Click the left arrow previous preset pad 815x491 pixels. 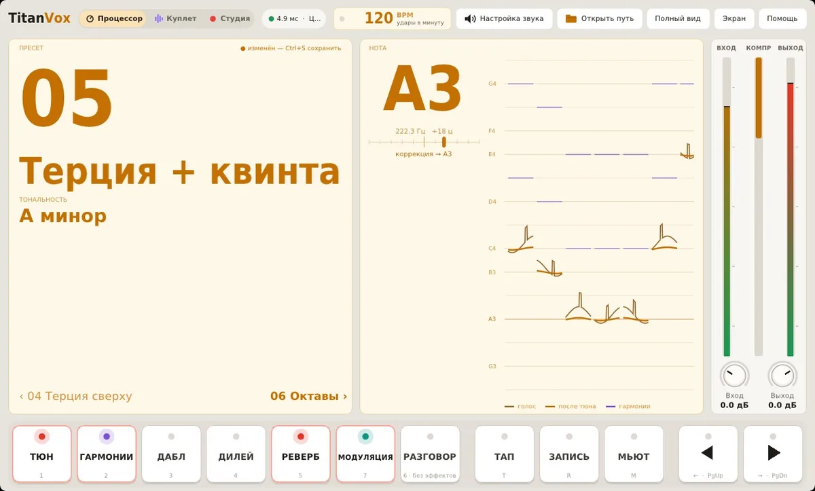(x=708, y=454)
